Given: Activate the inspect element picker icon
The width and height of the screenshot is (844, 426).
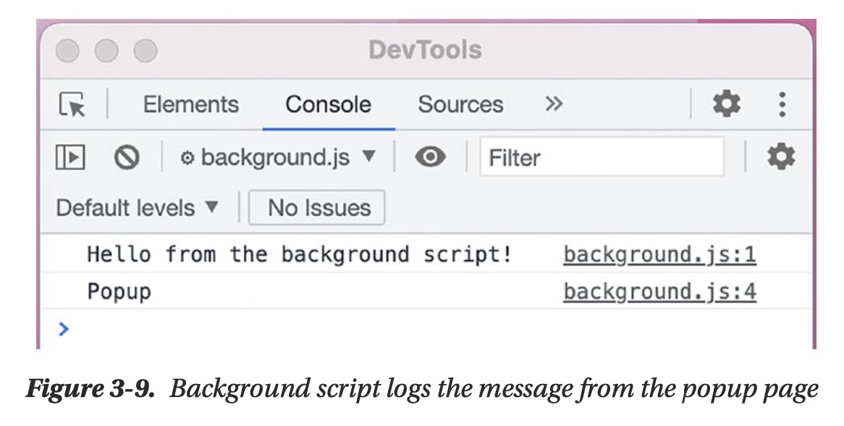Looking at the screenshot, I should (72, 104).
